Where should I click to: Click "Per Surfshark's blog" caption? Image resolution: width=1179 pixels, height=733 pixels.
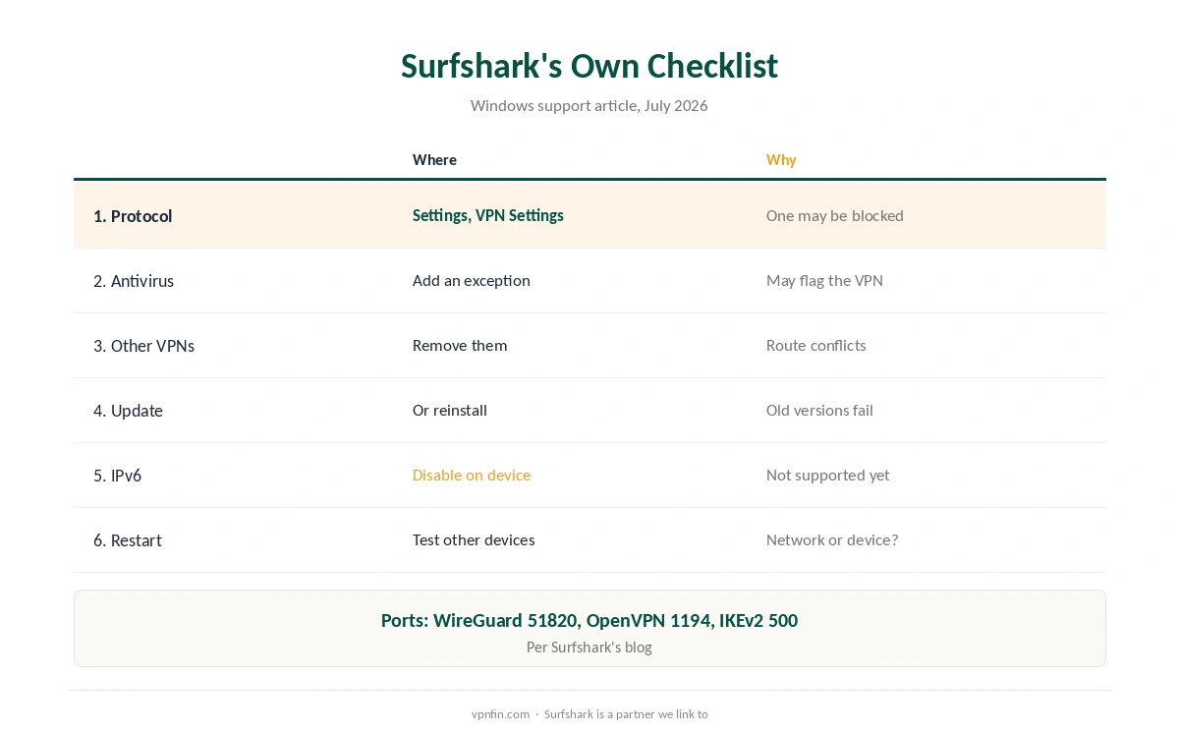tap(589, 647)
